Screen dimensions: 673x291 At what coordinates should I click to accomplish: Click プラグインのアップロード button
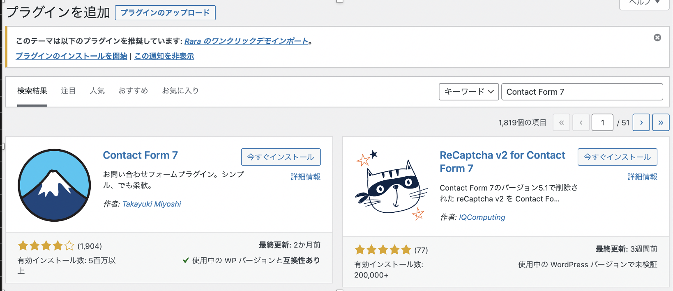point(165,13)
